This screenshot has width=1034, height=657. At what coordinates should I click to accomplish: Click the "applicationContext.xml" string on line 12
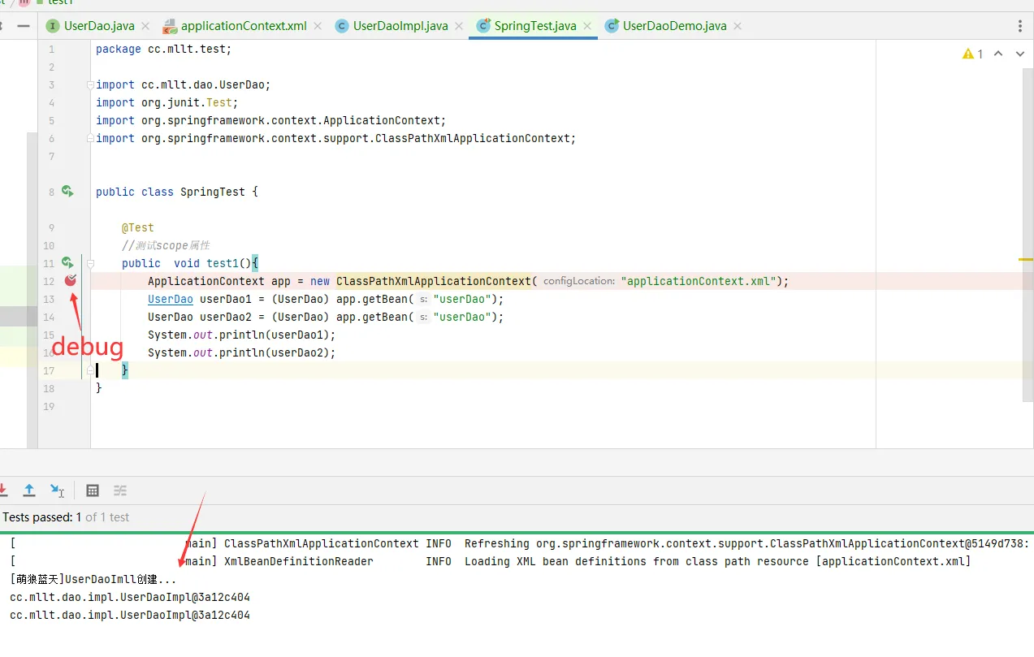[699, 281]
